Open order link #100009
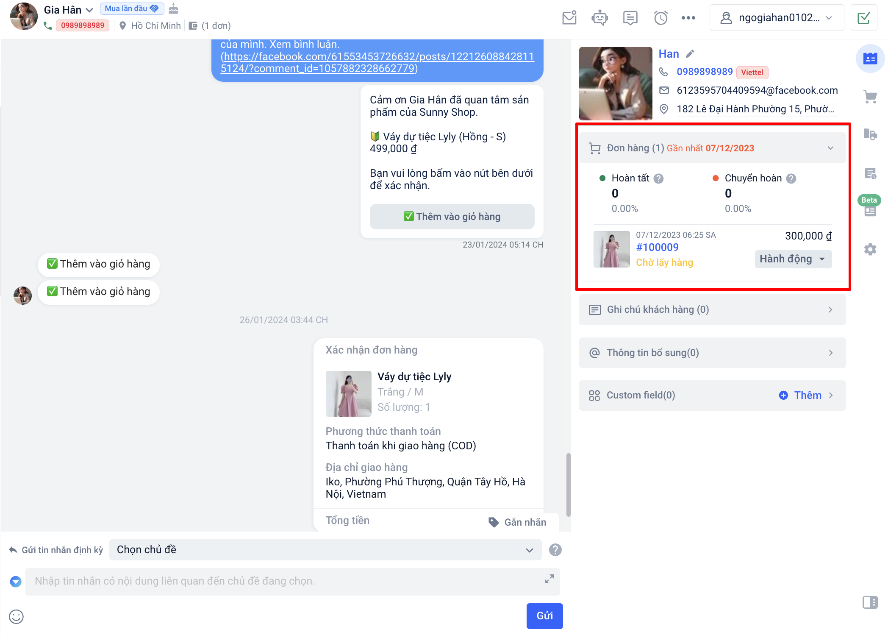The height and width of the screenshot is (635, 888). pos(657,248)
